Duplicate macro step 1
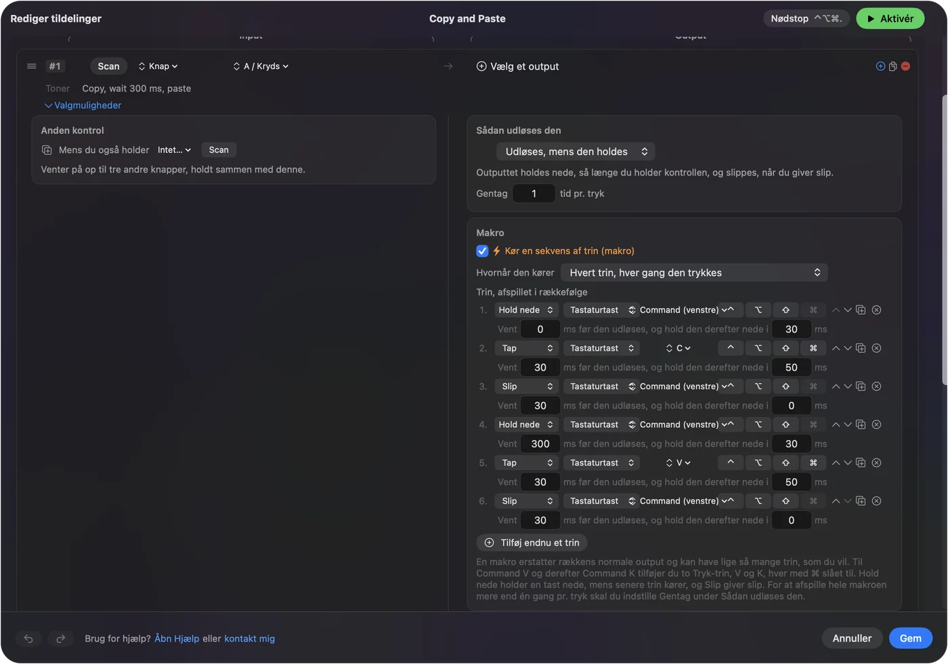 click(861, 310)
